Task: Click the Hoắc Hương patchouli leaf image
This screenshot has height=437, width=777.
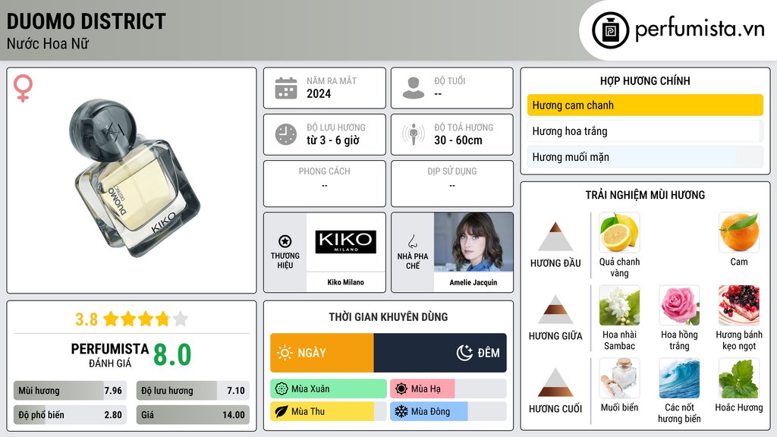Action: click(x=739, y=379)
